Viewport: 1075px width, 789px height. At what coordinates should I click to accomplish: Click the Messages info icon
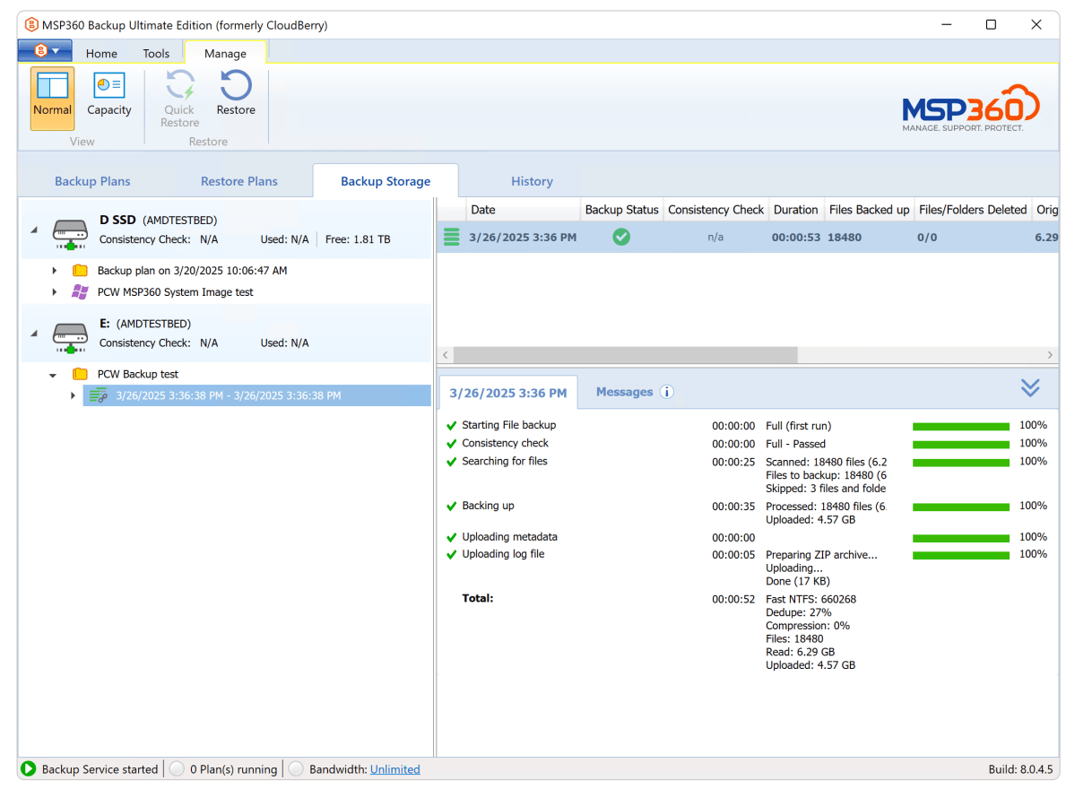pos(666,392)
